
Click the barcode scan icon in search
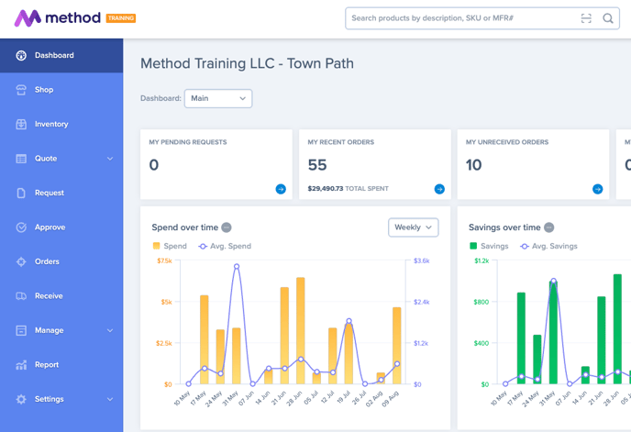point(586,18)
